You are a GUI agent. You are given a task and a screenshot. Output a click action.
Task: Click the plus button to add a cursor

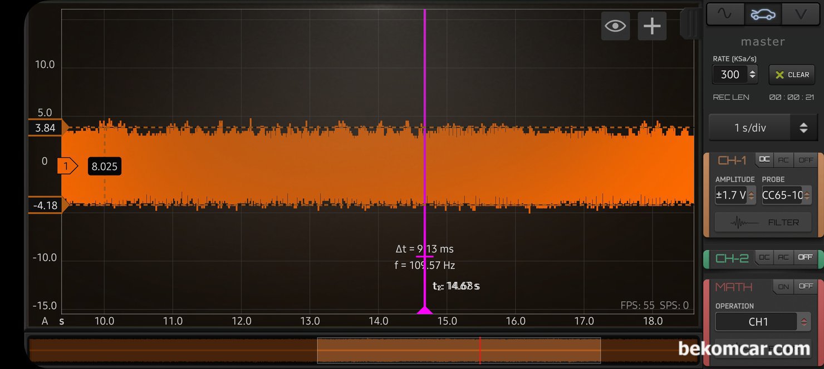pos(652,26)
